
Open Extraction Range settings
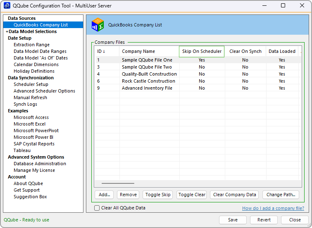pos(31,45)
